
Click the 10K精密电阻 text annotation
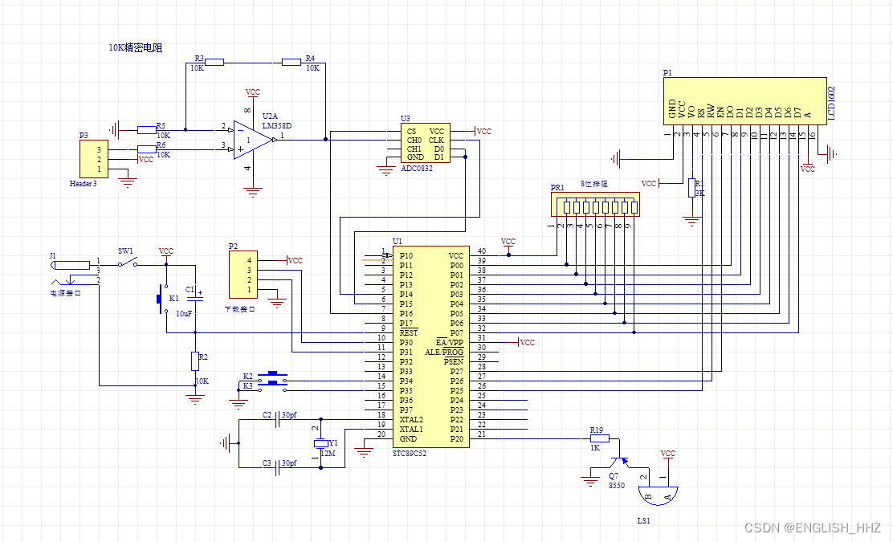tap(136, 48)
